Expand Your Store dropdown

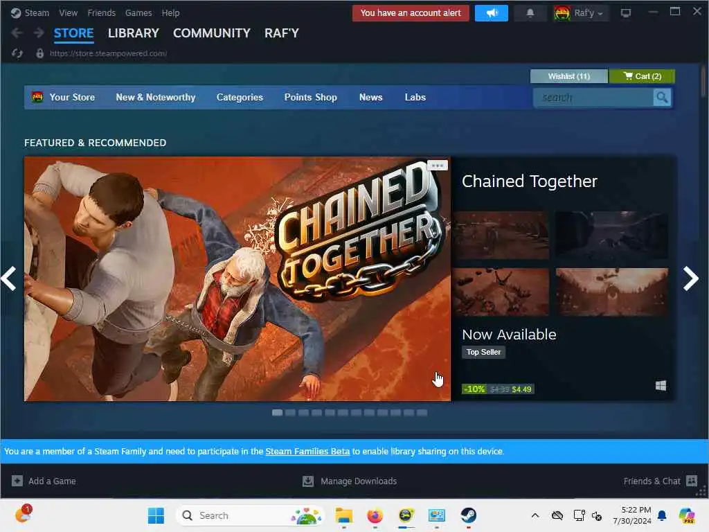72,97
